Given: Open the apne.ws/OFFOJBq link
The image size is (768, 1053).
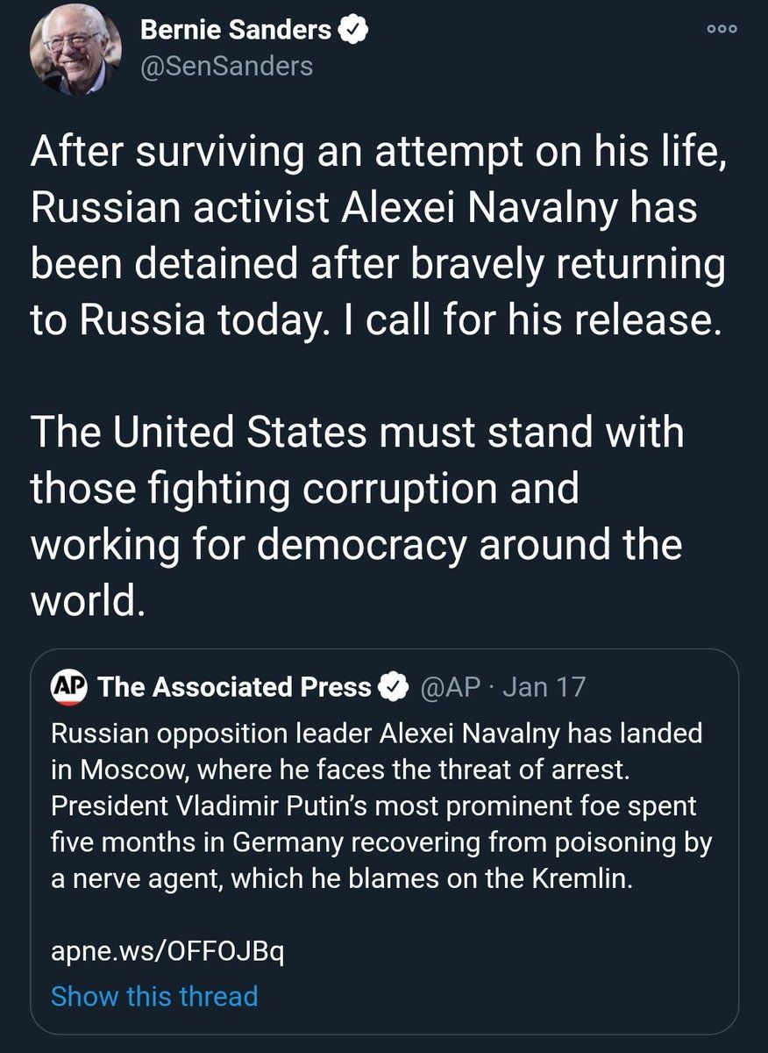Looking at the screenshot, I should (x=167, y=951).
